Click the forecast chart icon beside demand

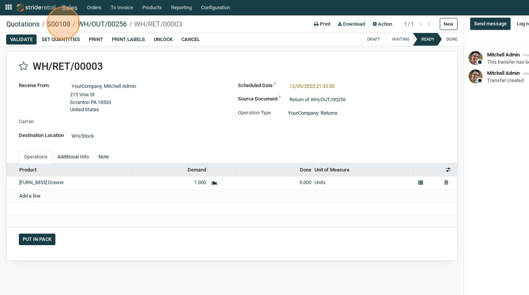(214, 183)
